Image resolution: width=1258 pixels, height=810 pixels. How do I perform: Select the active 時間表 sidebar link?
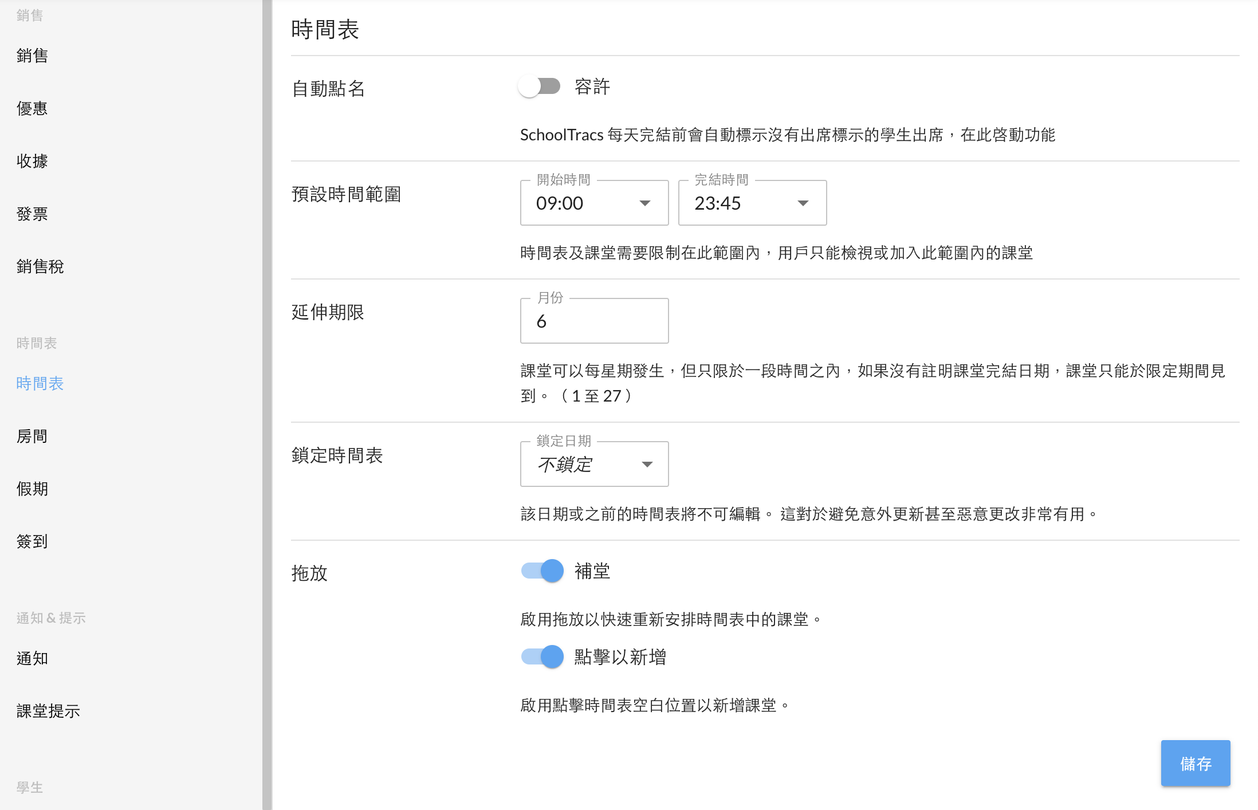coord(40,383)
